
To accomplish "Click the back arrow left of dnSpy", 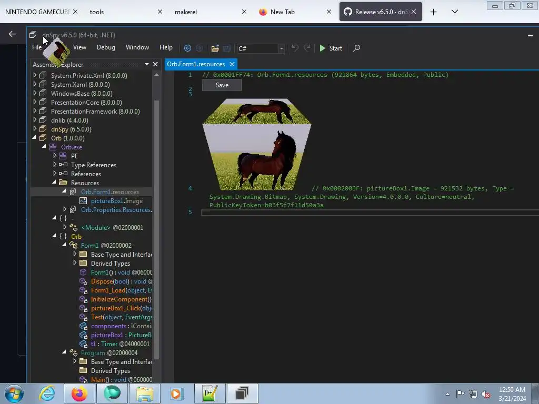I will click(x=13, y=34).
